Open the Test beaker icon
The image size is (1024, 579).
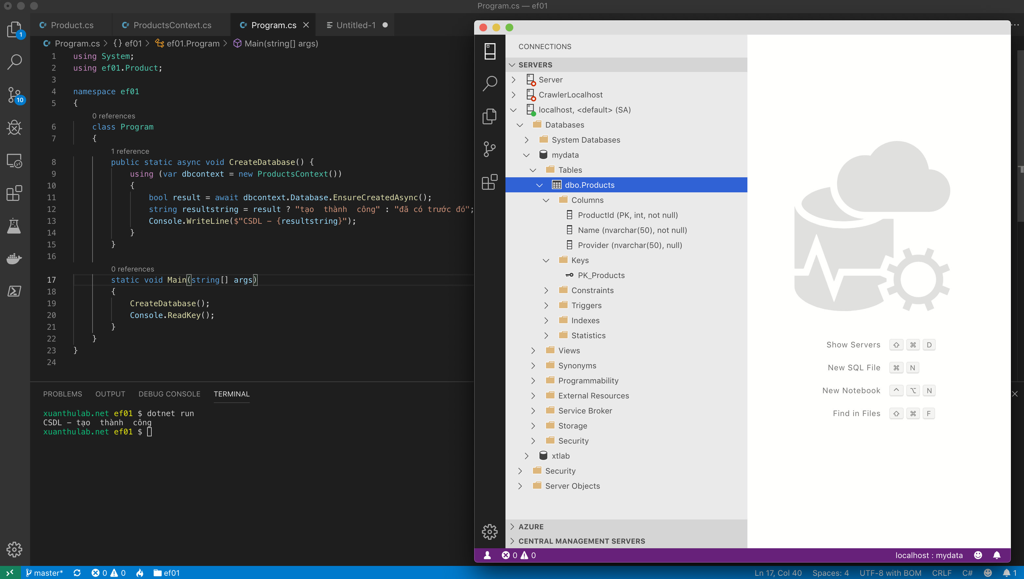(14, 226)
